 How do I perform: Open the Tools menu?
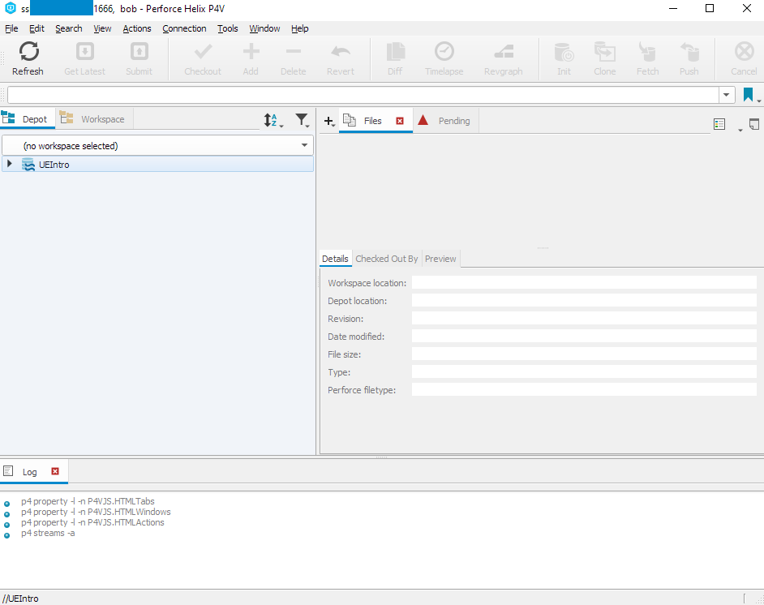click(x=228, y=28)
